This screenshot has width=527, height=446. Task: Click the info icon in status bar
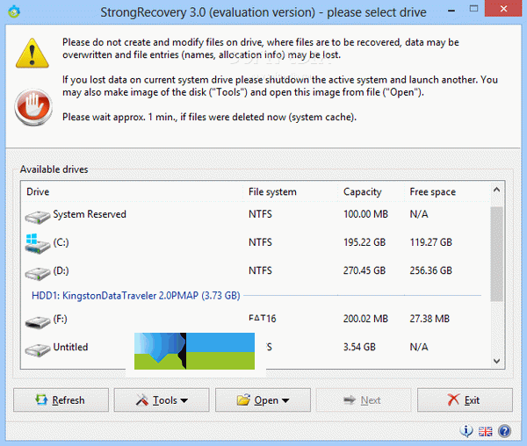(x=466, y=430)
